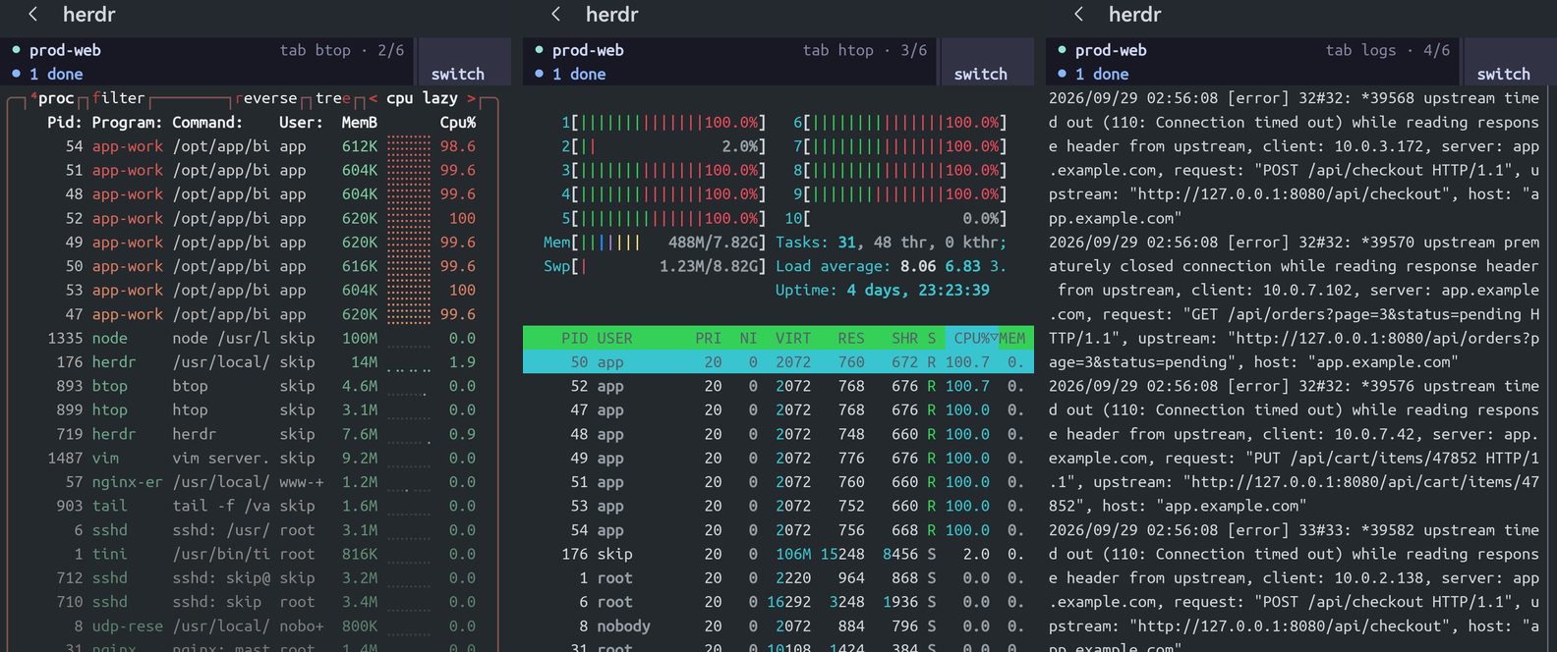This screenshot has width=1557, height=652.
Task: Click green status dot beside prod-web in logs pane
Action: click(x=1063, y=50)
